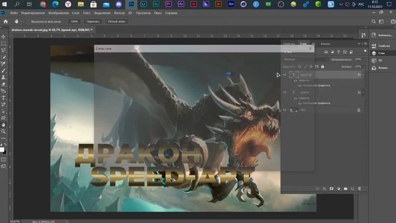This screenshot has width=396, height=223.
Task: Close the Стиль слоя dialog
Action: pos(311,48)
